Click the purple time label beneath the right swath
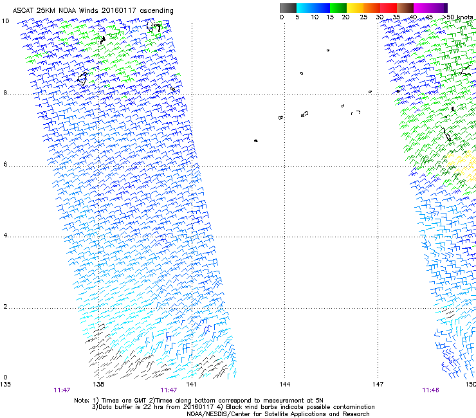Image resolution: width=476 pixels, height=418 pixels. (x=431, y=390)
